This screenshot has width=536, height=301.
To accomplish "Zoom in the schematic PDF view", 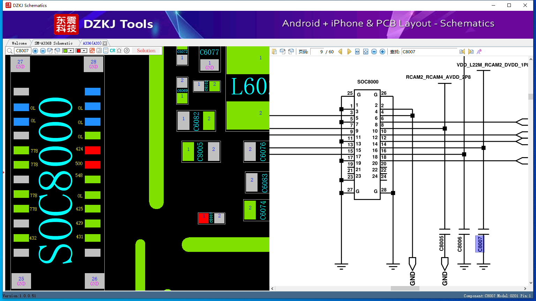I will tap(382, 52).
